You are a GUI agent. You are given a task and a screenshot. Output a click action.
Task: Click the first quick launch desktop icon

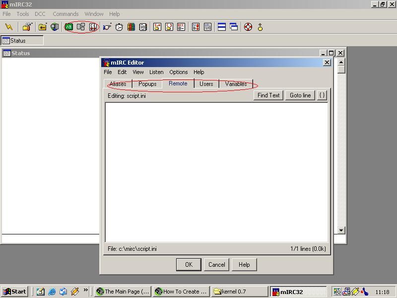(41, 292)
